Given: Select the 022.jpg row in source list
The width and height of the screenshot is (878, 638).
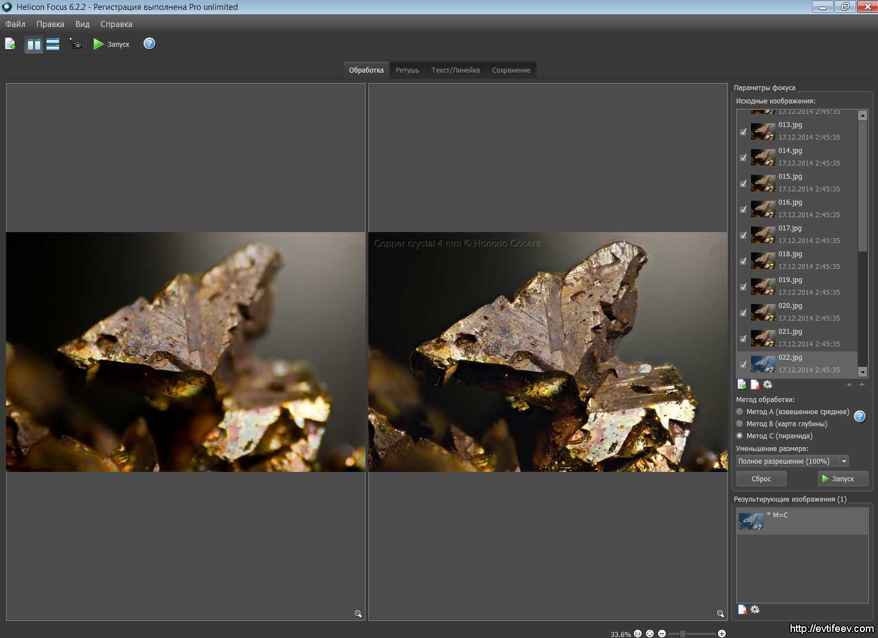Looking at the screenshot, I should pos(797,364).
